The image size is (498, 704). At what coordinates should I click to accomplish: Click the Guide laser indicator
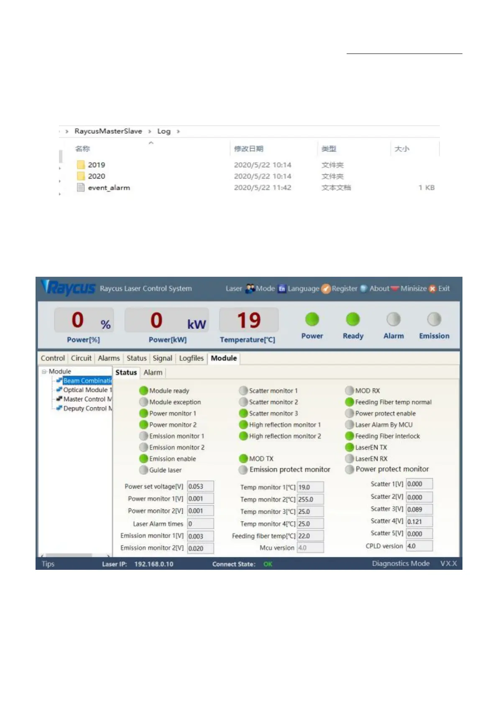[143, 470]
